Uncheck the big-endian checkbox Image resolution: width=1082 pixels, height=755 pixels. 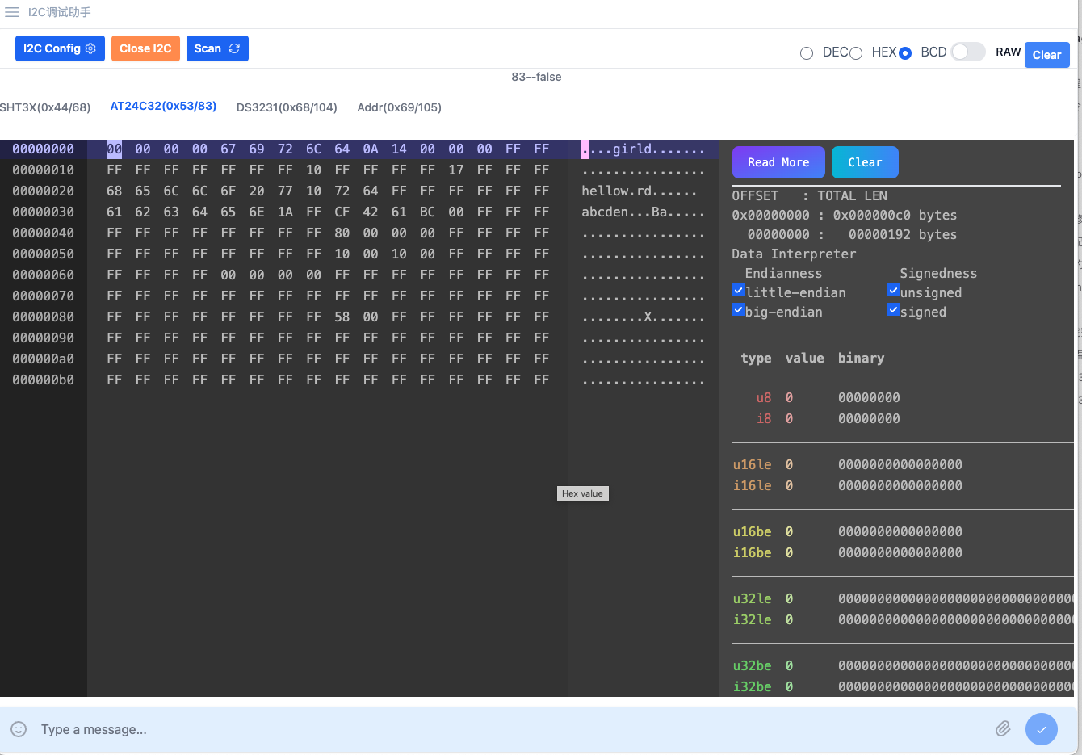[x=738, y=310]
